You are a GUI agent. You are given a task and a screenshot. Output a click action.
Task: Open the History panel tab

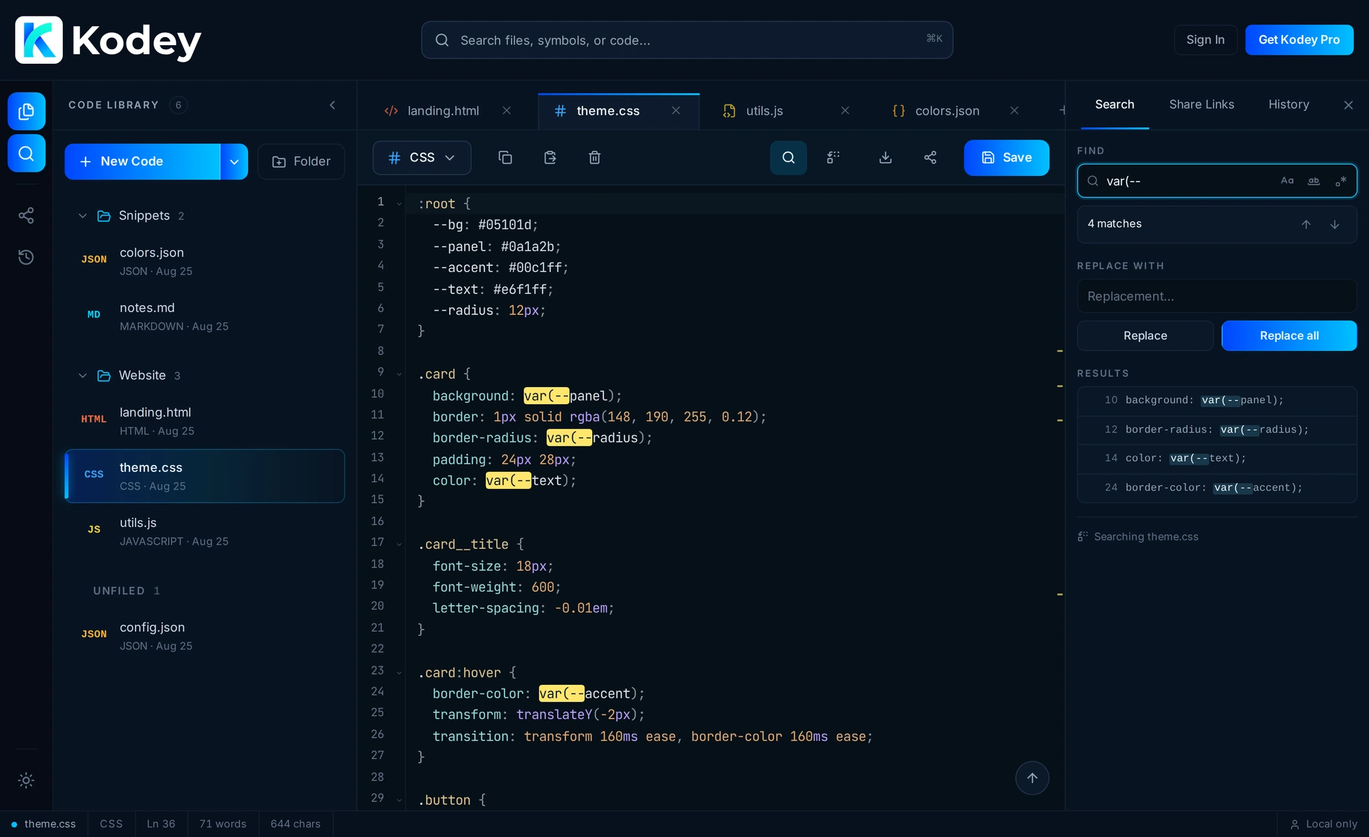(x=1288, y=104)
